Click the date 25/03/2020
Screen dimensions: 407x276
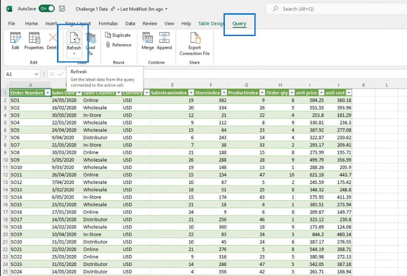[x=64, y=257]
